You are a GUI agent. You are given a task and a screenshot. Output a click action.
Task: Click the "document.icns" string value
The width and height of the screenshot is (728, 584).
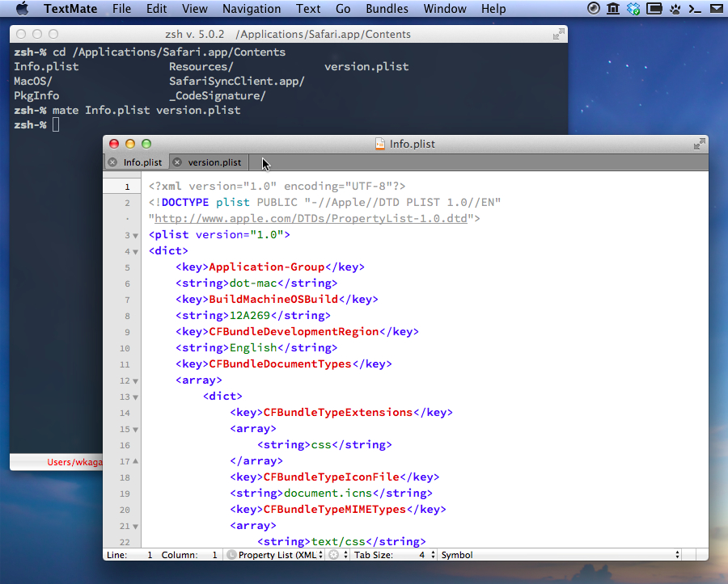point(328,494)
